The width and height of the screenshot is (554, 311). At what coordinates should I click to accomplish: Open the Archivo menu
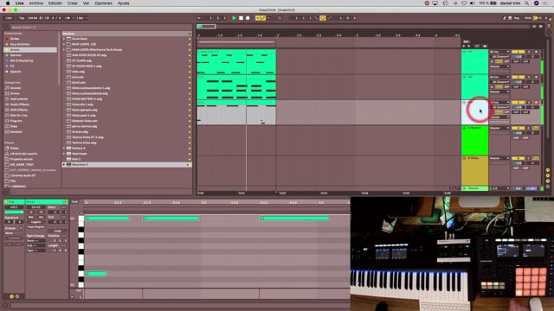pyautogui.click(x=36, y=3)
